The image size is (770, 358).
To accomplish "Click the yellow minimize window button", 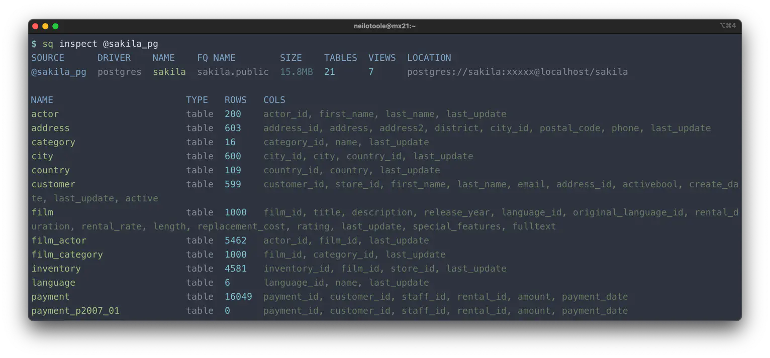I will click(45, 26).
